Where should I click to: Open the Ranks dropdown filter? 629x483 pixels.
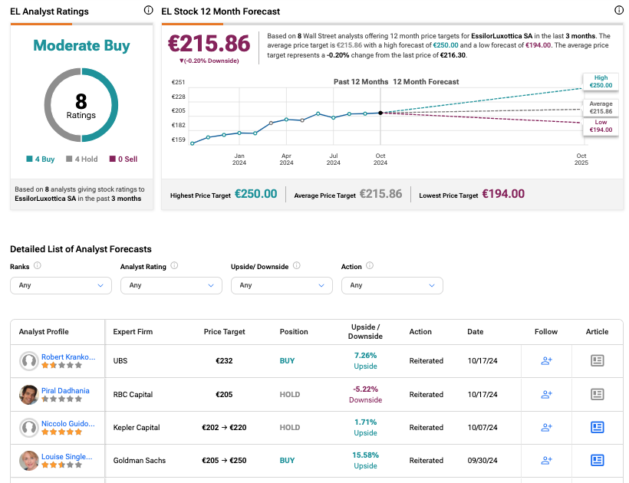coord(61,285)
